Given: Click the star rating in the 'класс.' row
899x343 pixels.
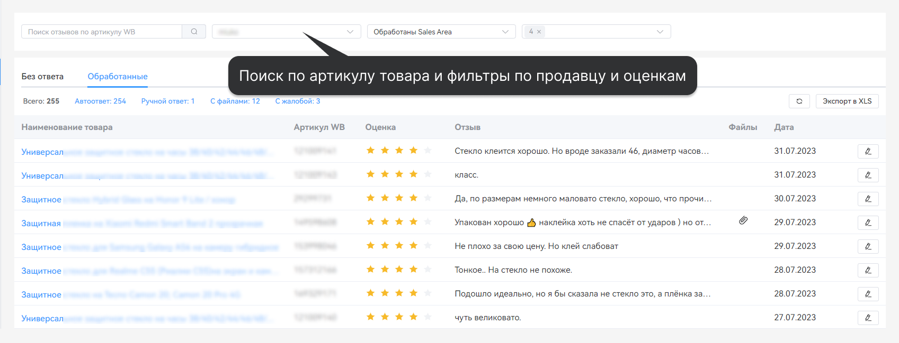Looking at the screenshot, I should pos(399,174).
